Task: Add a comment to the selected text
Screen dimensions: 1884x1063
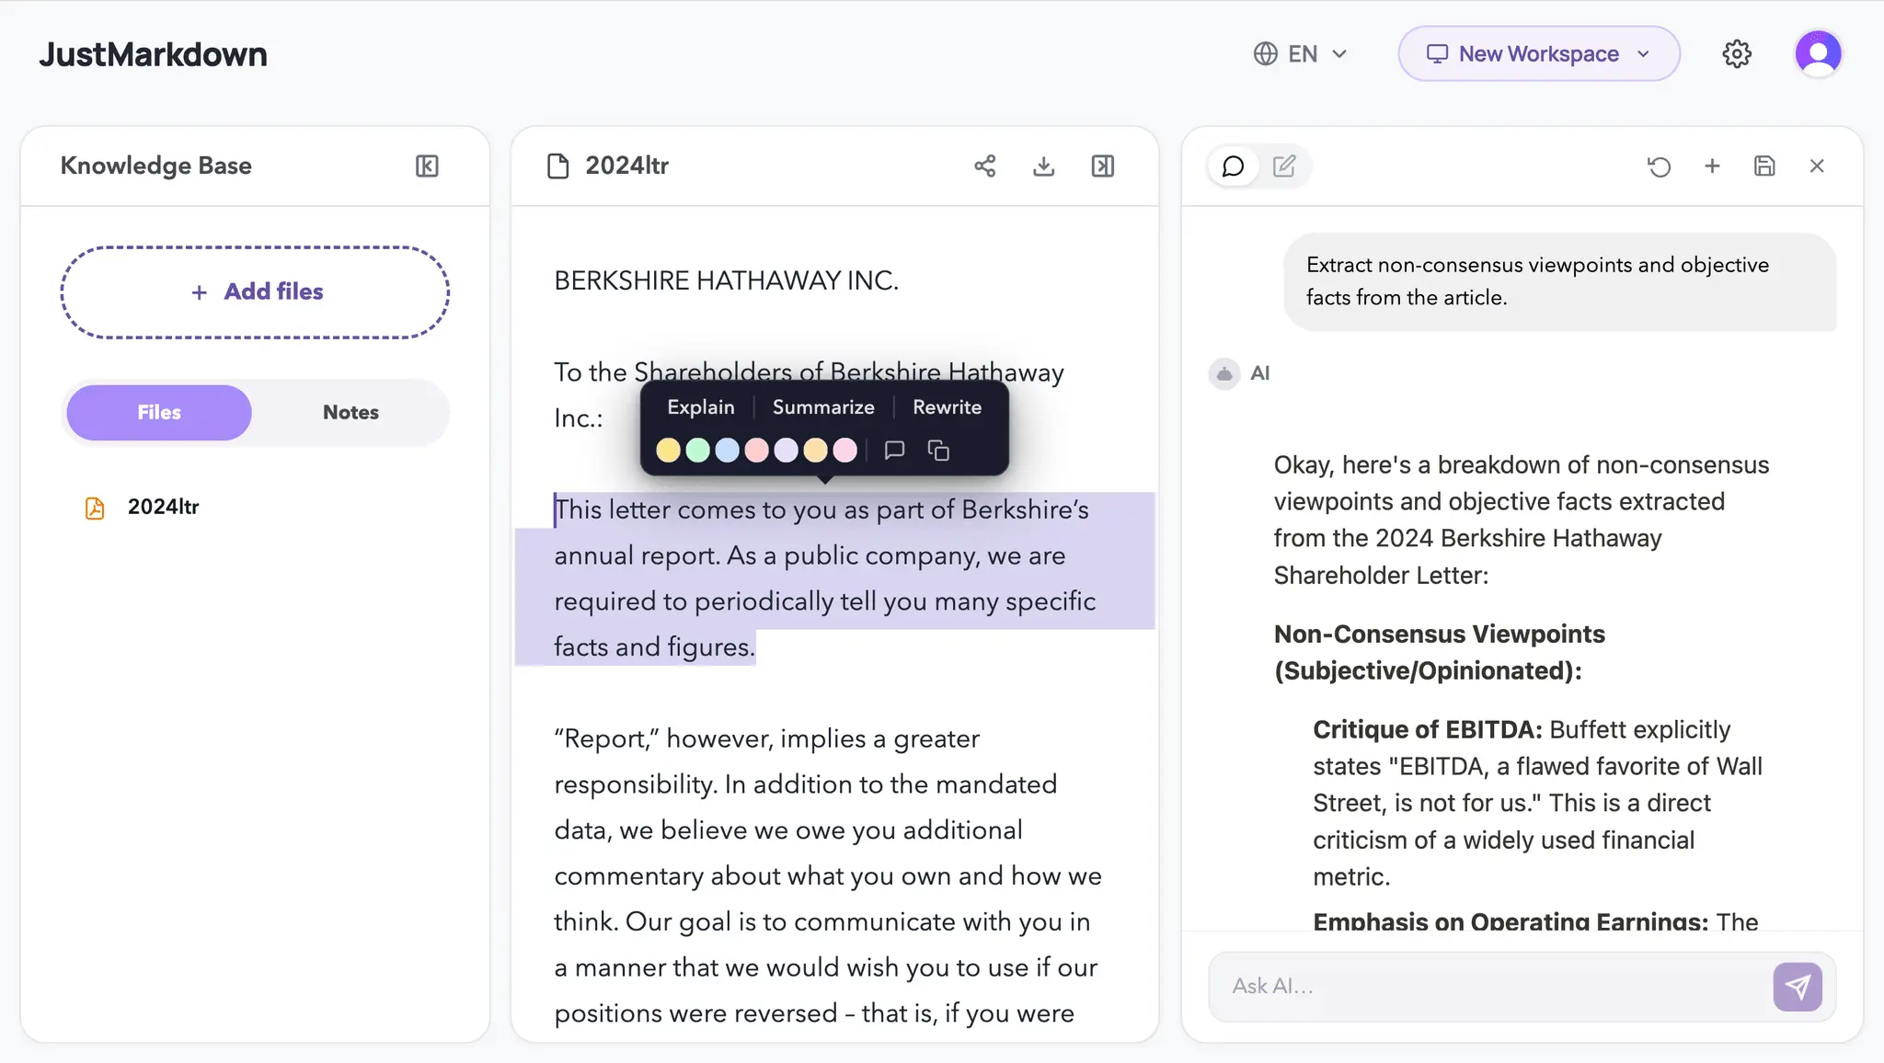Action: click(894, 451)
